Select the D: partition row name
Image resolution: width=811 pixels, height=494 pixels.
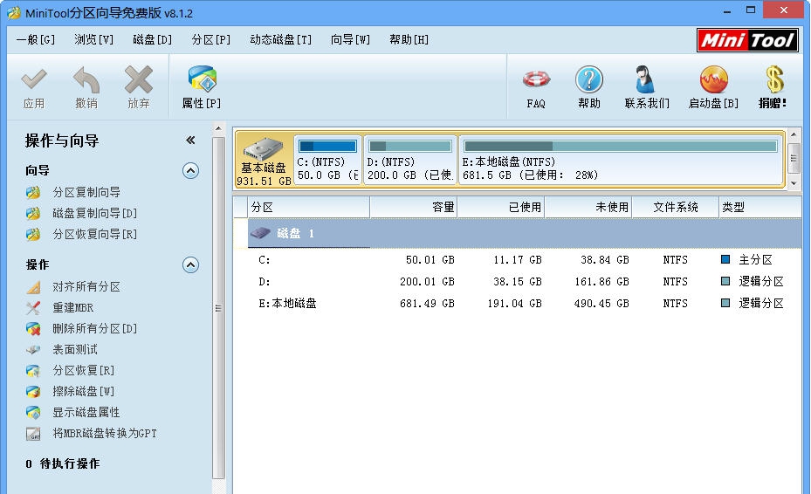(265, 281)
